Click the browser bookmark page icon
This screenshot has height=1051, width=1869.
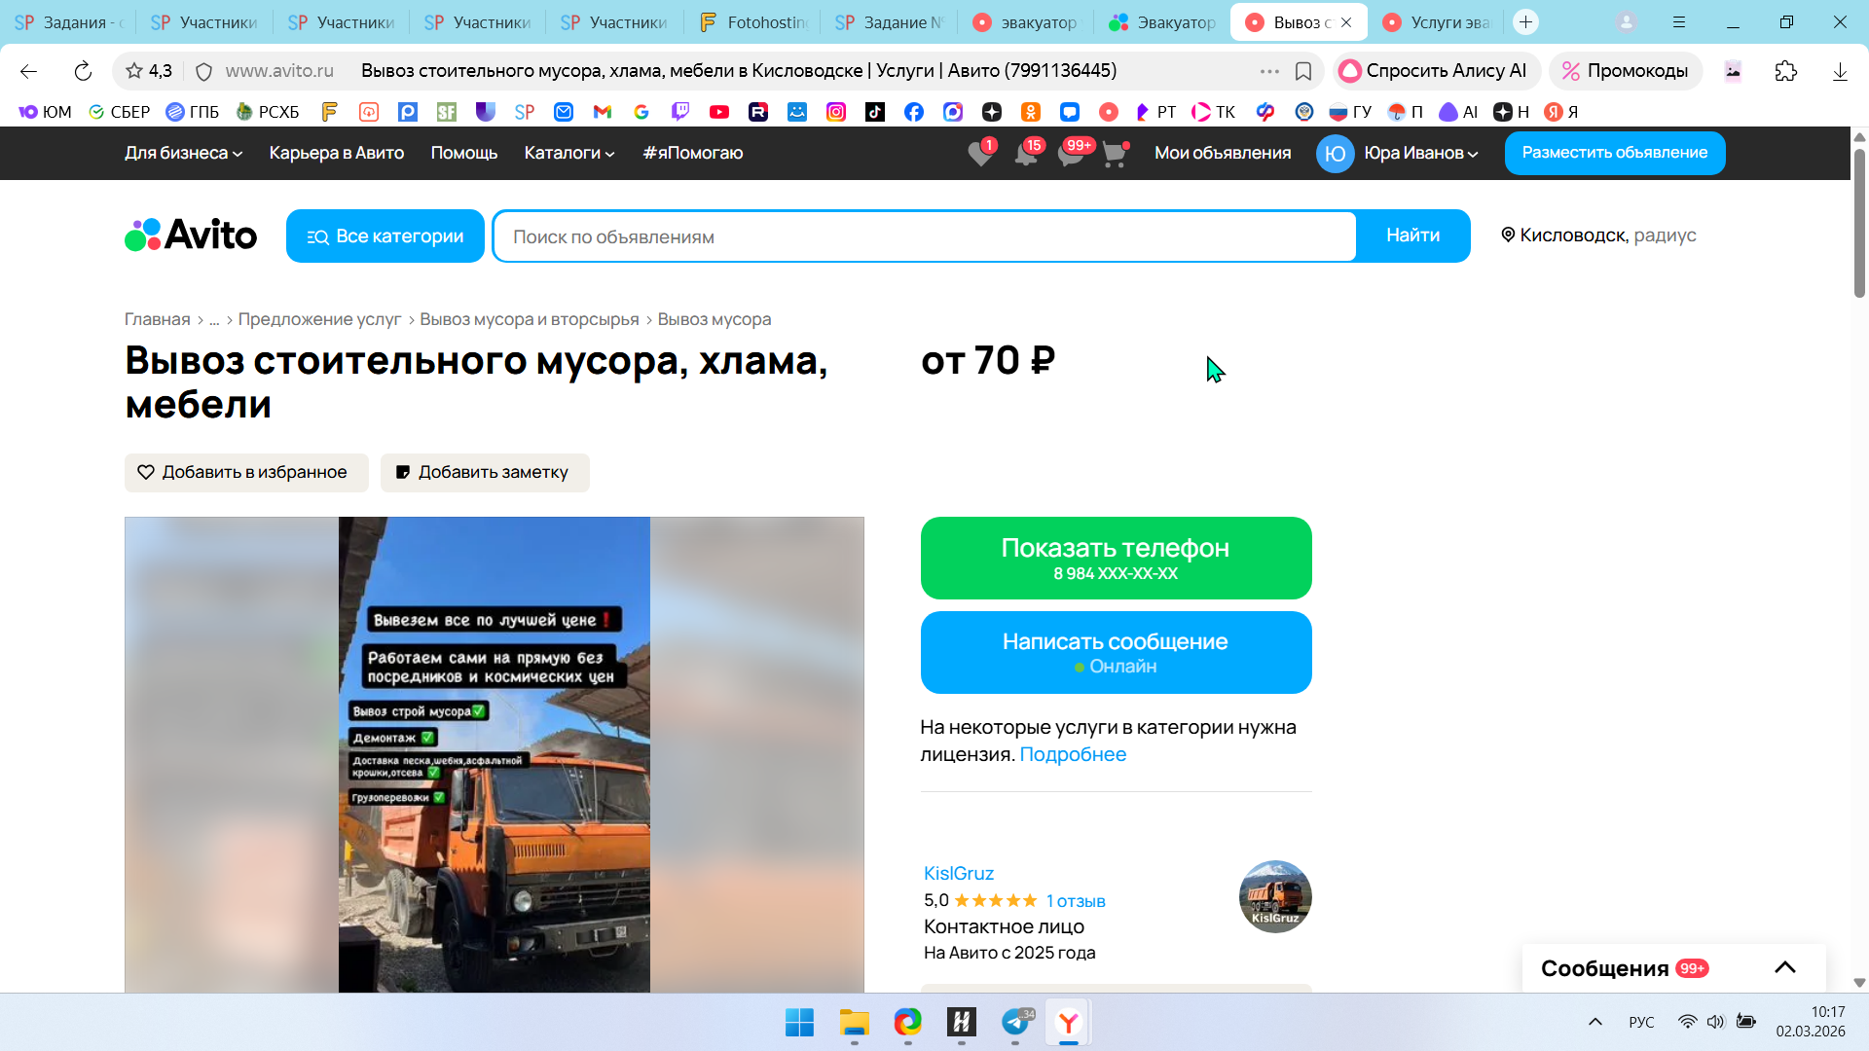tap(1303, 71)
